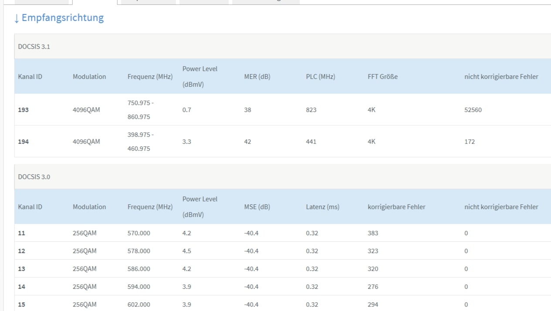Select channel ID 11 row
This screenshot has width=551, height=311.
pyautogui.click(x=21, y=233)
